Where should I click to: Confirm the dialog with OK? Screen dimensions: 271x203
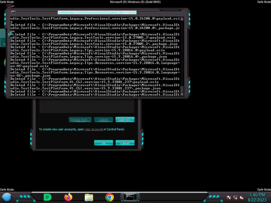pos(103,143)
